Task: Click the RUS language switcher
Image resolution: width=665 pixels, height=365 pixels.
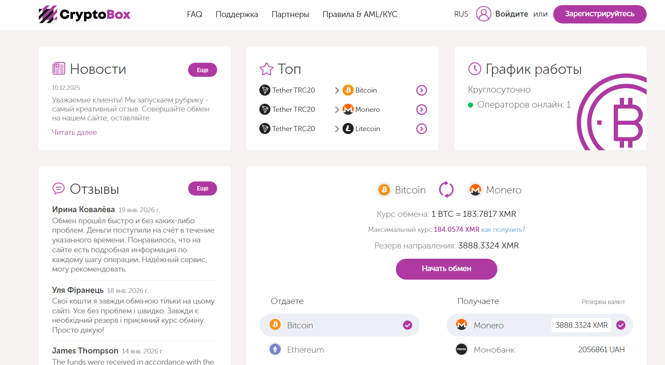Action: pyautogui.click(x=461, y=14)
